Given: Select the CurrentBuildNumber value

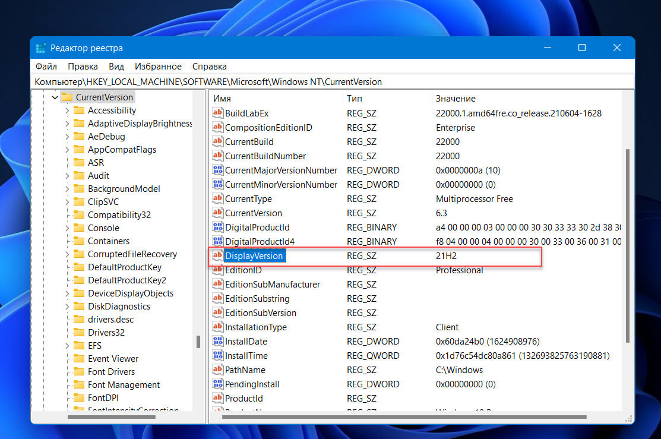Looking at the screenshot, I should click(x=265, y=156).
